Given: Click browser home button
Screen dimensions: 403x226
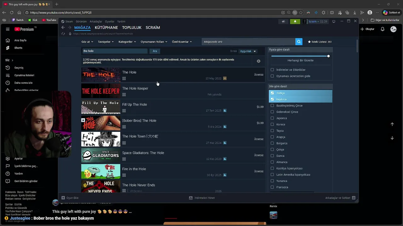Looking at the screenshot, I should pyautogui.click(x=19, y=13).
